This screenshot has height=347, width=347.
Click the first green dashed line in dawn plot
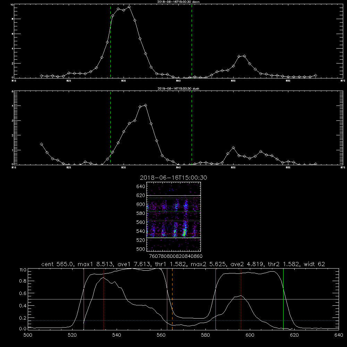(x=110, y=41)
